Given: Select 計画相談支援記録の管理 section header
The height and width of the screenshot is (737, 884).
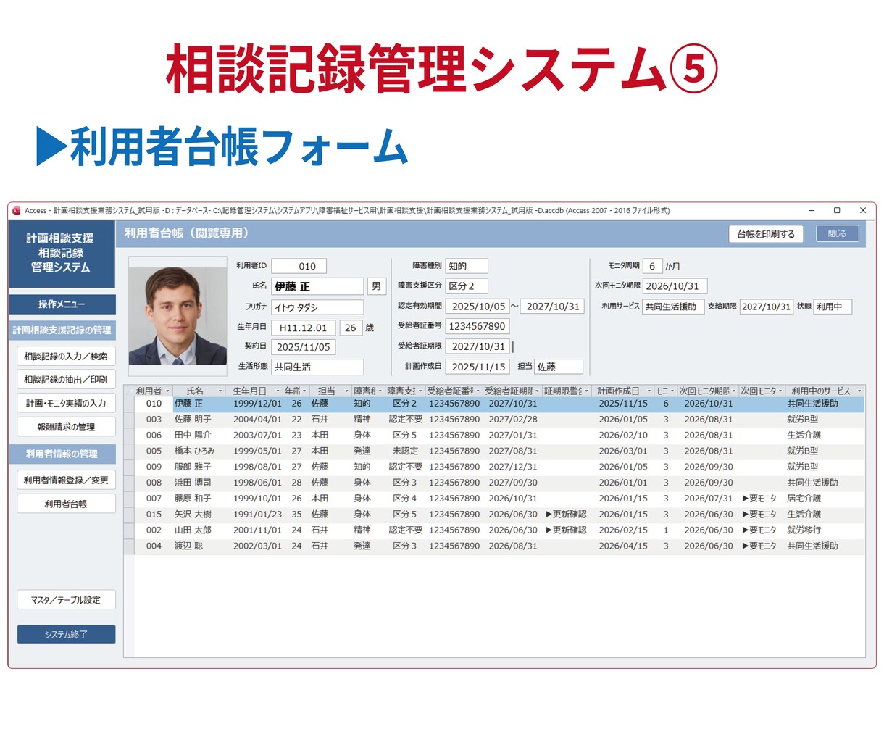Looking at the screenshot, I should coord(62,330).
